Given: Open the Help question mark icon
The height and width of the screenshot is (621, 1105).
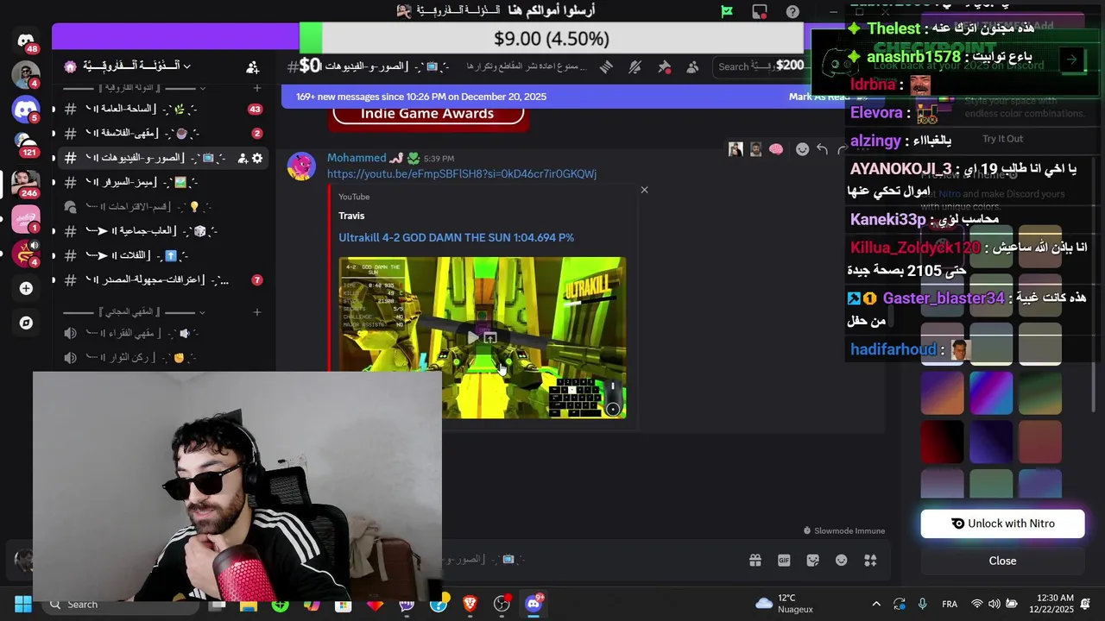Looking at the screenshot, I should pyautogui.click(x=792, y=11).
